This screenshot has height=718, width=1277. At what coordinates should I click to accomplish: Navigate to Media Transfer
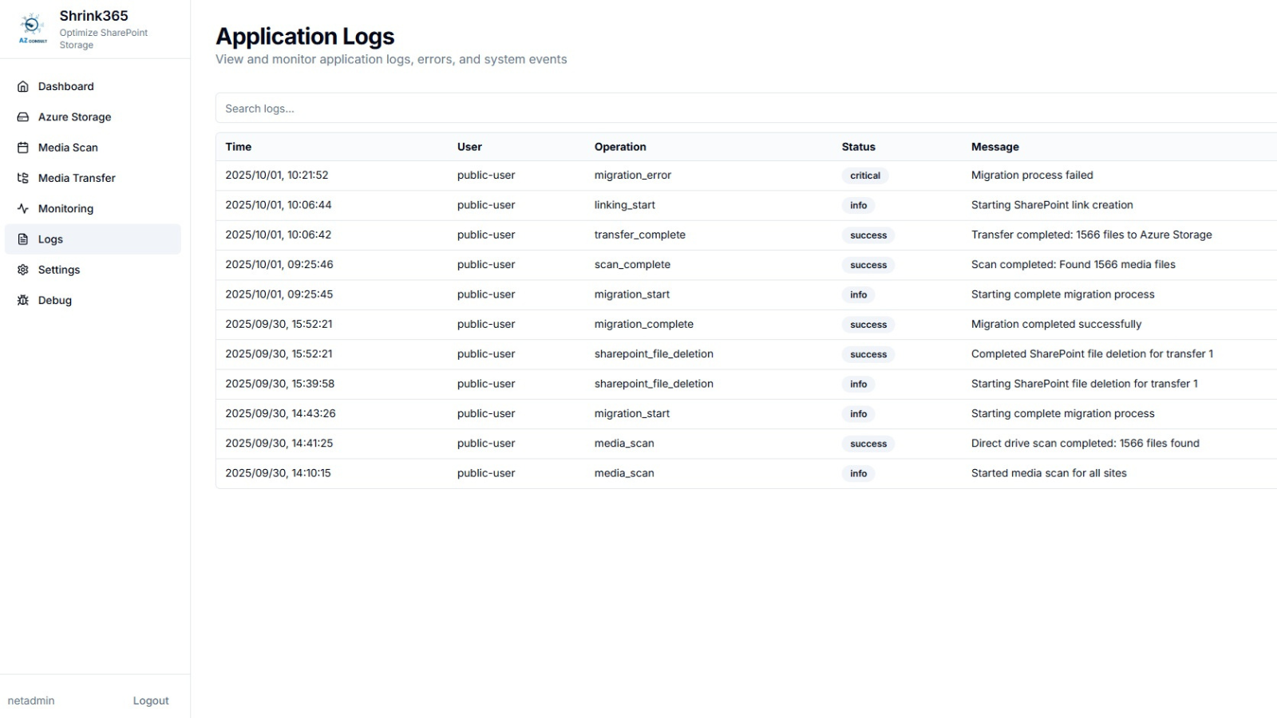[x=93, y=178]
